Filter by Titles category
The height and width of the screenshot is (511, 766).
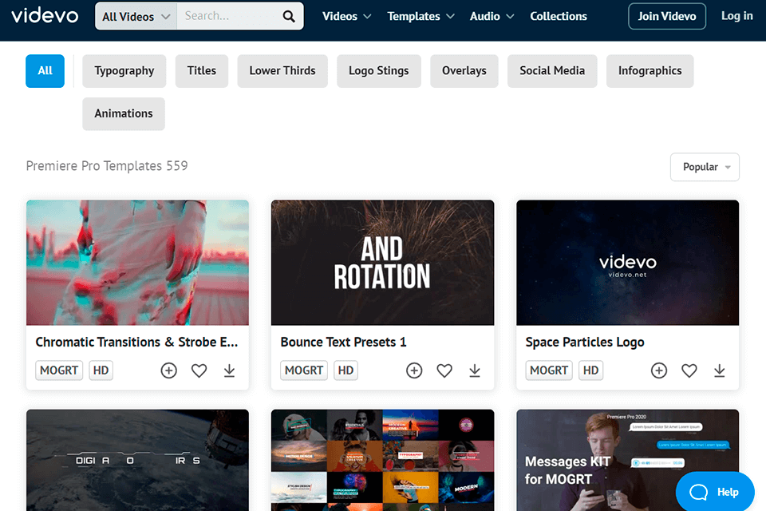tap(202, 71)
